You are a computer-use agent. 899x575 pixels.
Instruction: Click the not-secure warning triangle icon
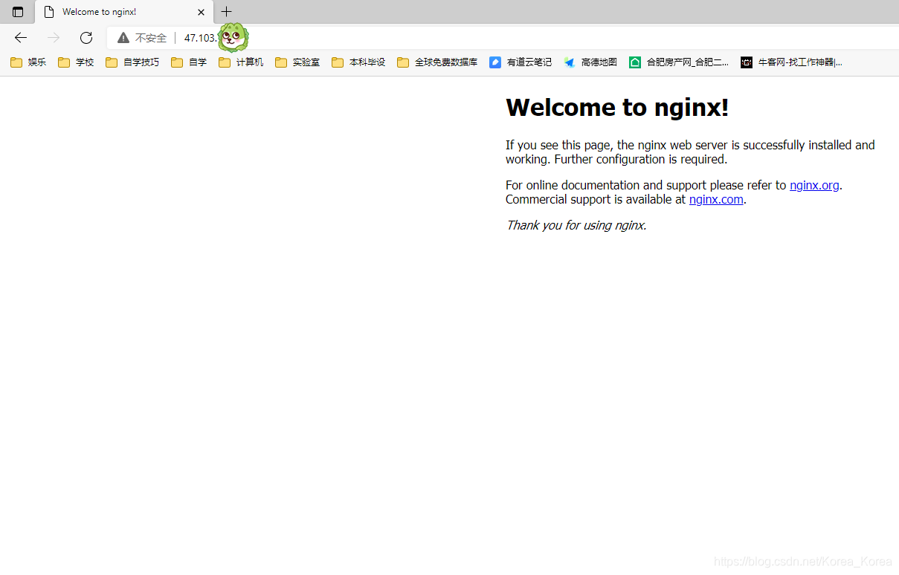tap(123, 38)
